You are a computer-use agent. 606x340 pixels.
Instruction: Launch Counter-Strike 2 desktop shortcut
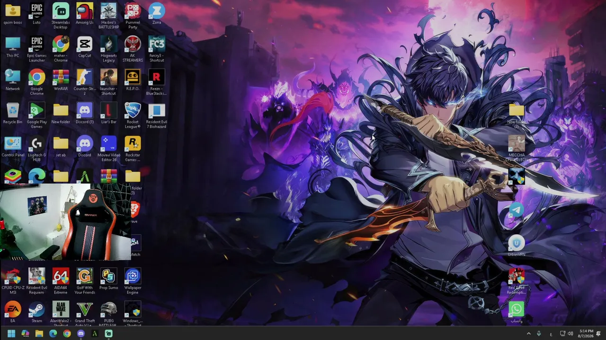(85, 82)
